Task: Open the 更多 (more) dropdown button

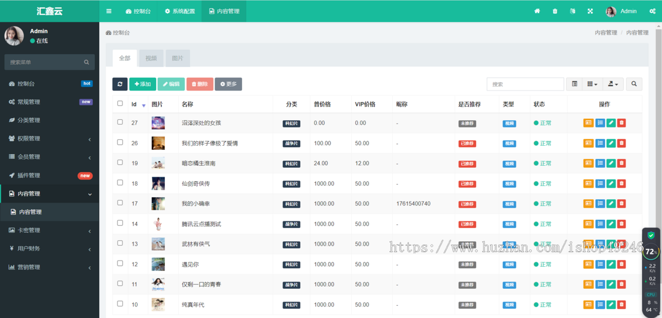Action: 228,84
